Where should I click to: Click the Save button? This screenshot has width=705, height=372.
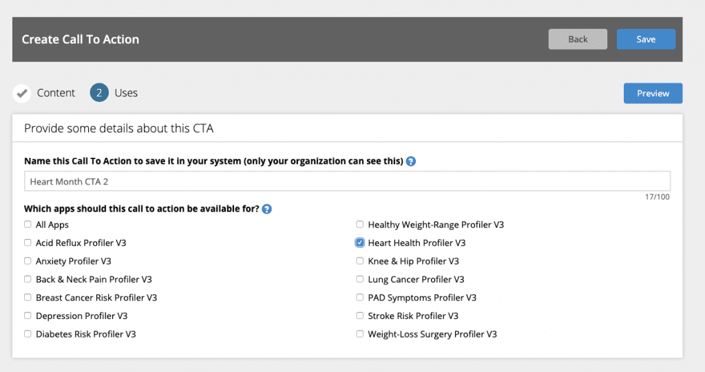pos(646,39)
